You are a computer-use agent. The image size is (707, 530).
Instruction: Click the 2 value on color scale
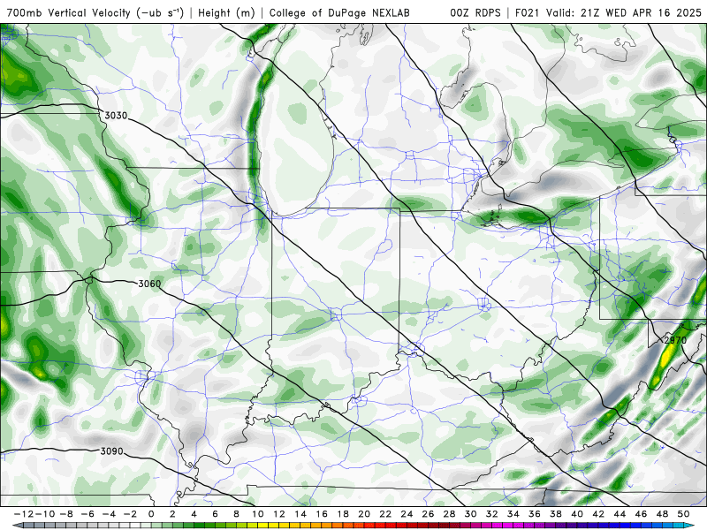172,514
